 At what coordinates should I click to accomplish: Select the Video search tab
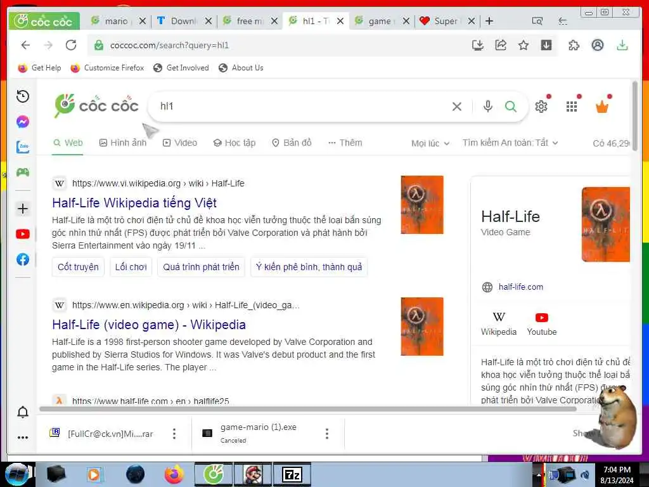point(180,143)
